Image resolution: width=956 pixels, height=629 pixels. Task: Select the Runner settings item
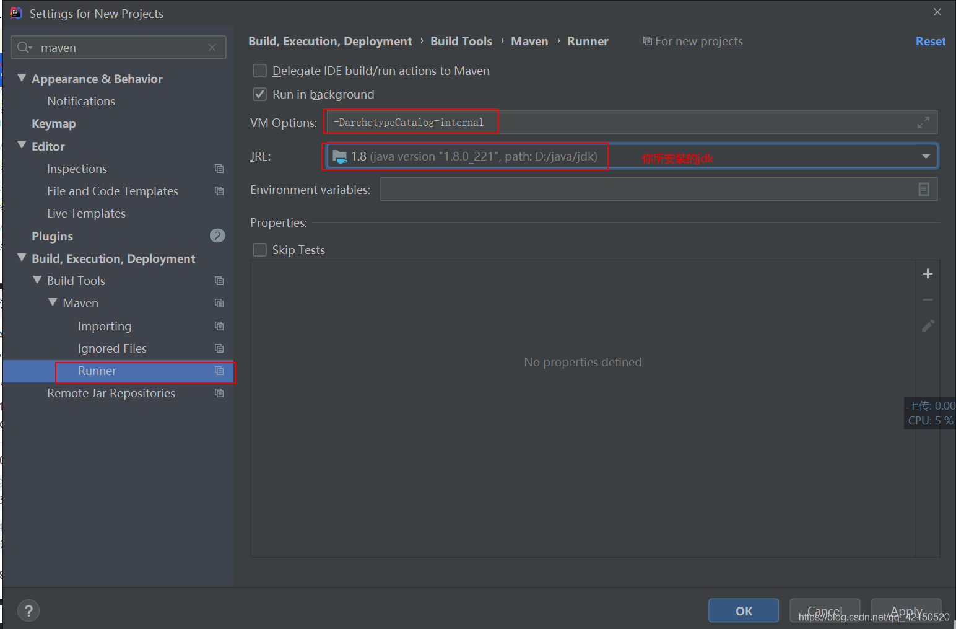(97, 371)
